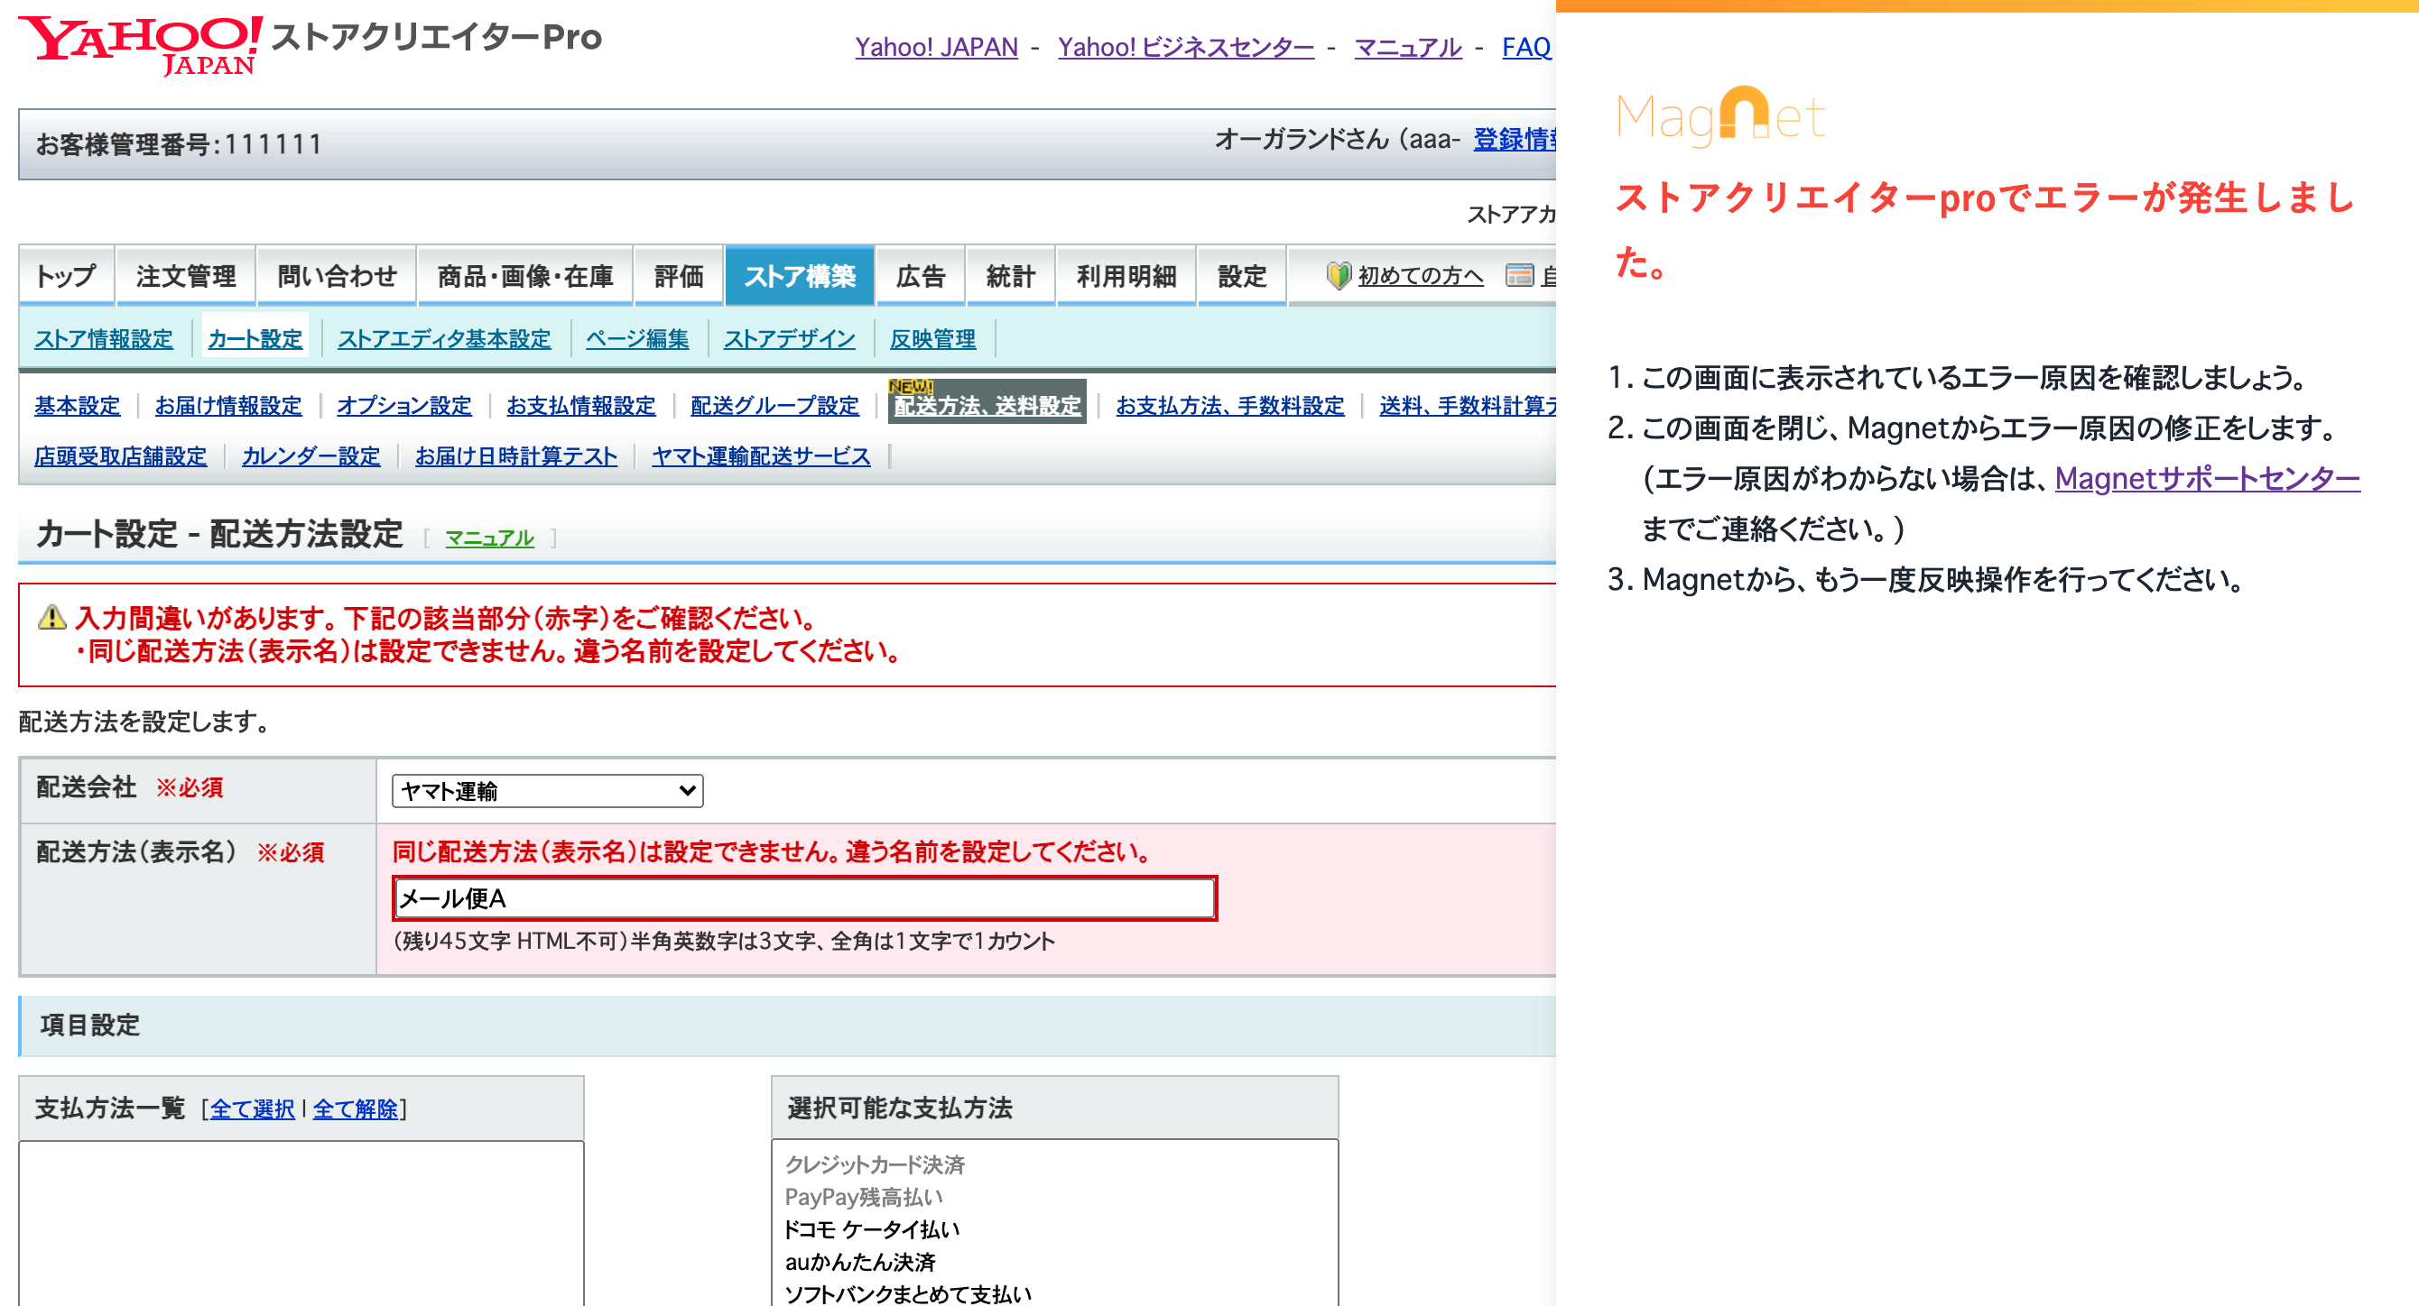Open the 配送会社 dropdown showing ヤマト運輸
Image resolution: width=2419 pixels, height=1306 pixels.
tap(548, 791)
